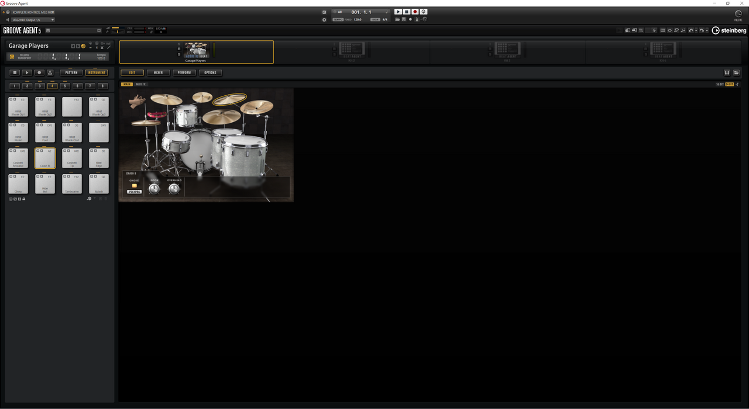Start playback in the standalone transport

[x=398, y=12]
